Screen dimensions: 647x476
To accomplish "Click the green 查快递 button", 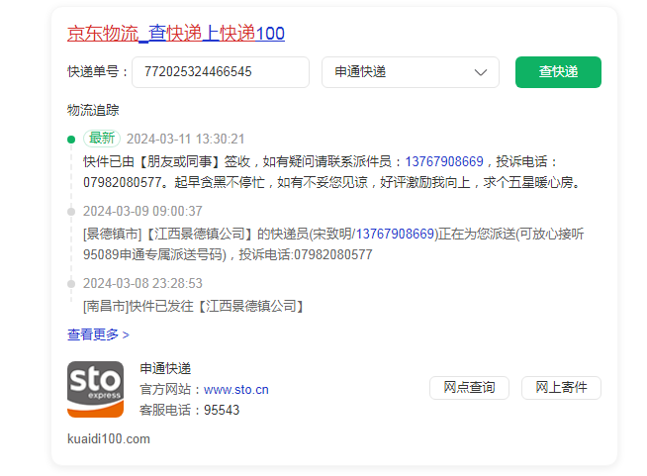I will point(558,72).
